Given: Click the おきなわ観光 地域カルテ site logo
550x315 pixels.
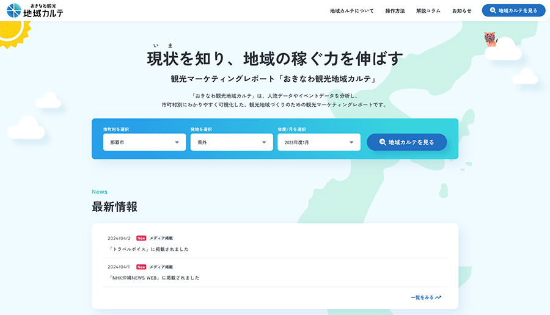Looking at the screenshot, I should pyautogui.click(x=35, y=10).
